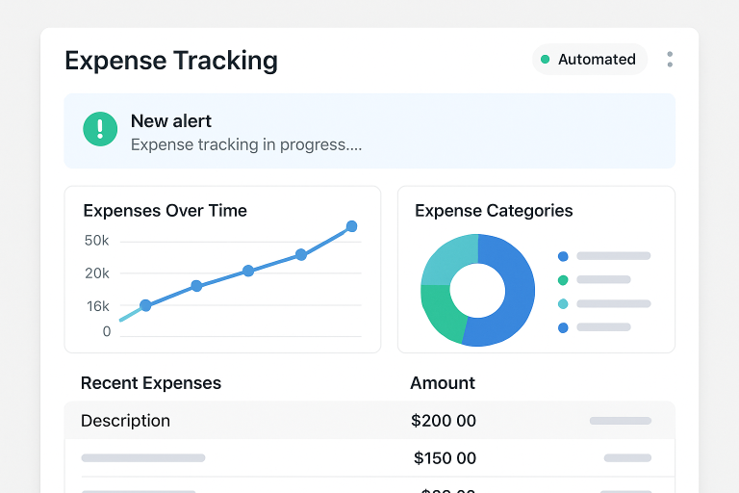Click the bottommost blue legend dot
739x493 pixels.
[563, 327]
